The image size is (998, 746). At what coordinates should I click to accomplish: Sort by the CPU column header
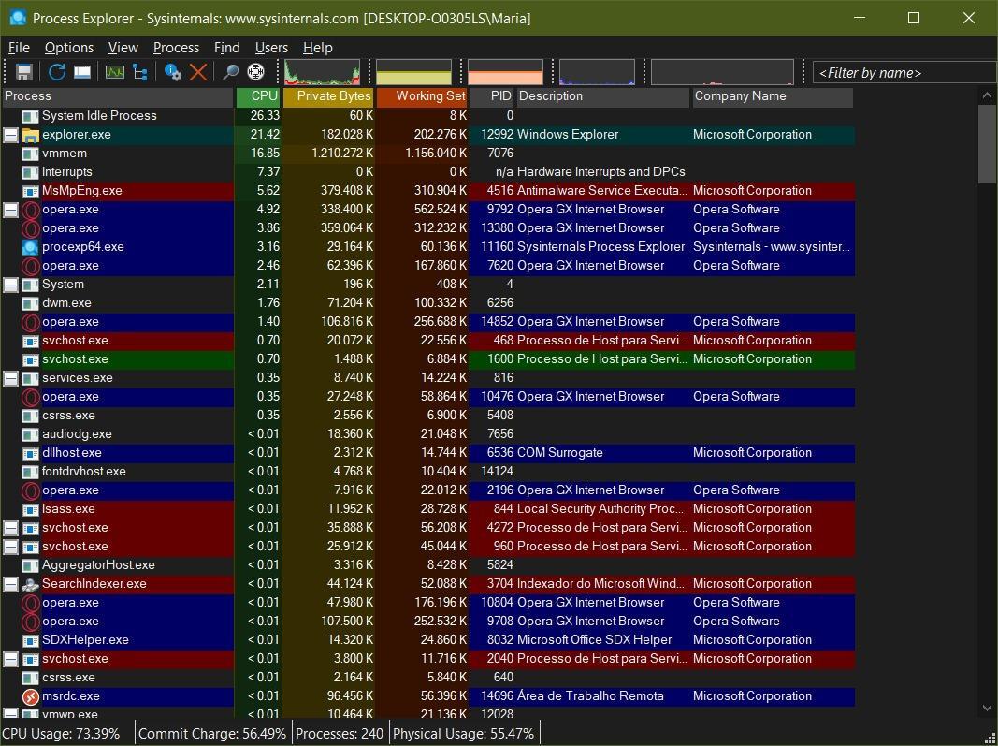258,96
